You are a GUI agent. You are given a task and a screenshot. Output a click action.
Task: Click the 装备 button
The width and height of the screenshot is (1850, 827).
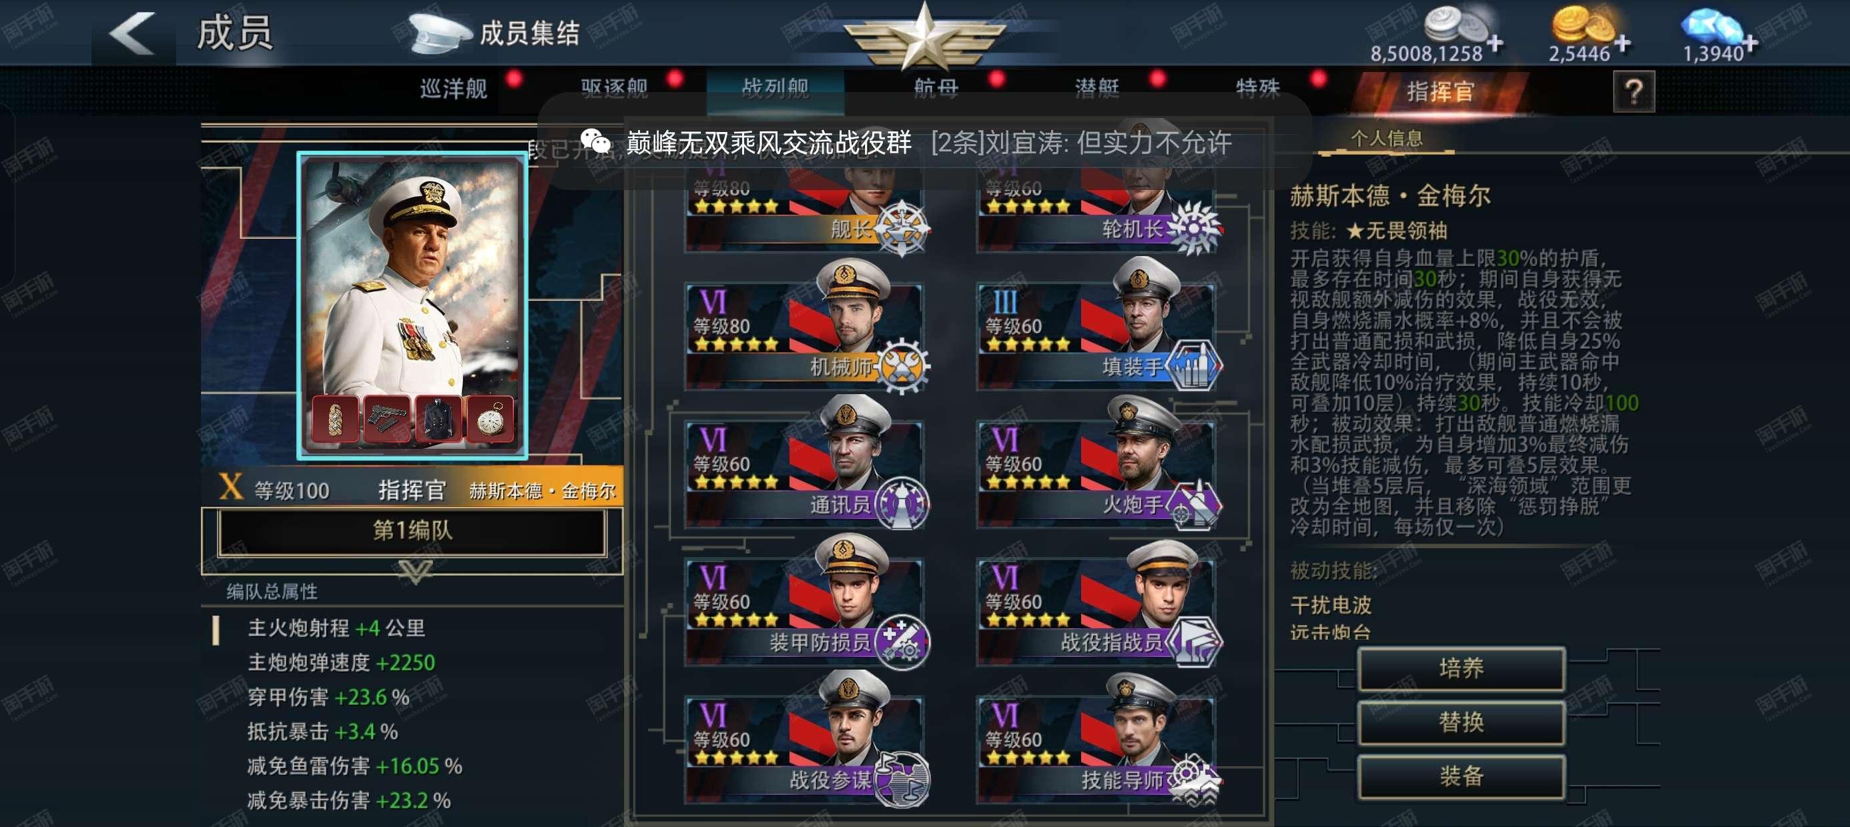[1461, 776]
